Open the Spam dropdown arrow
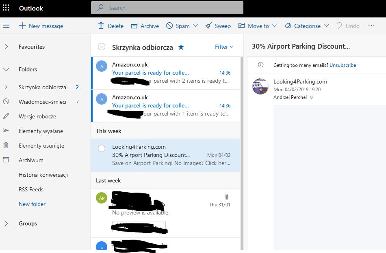Image resolution: width=386 pixels, height=253 pixels. [195, 26]
